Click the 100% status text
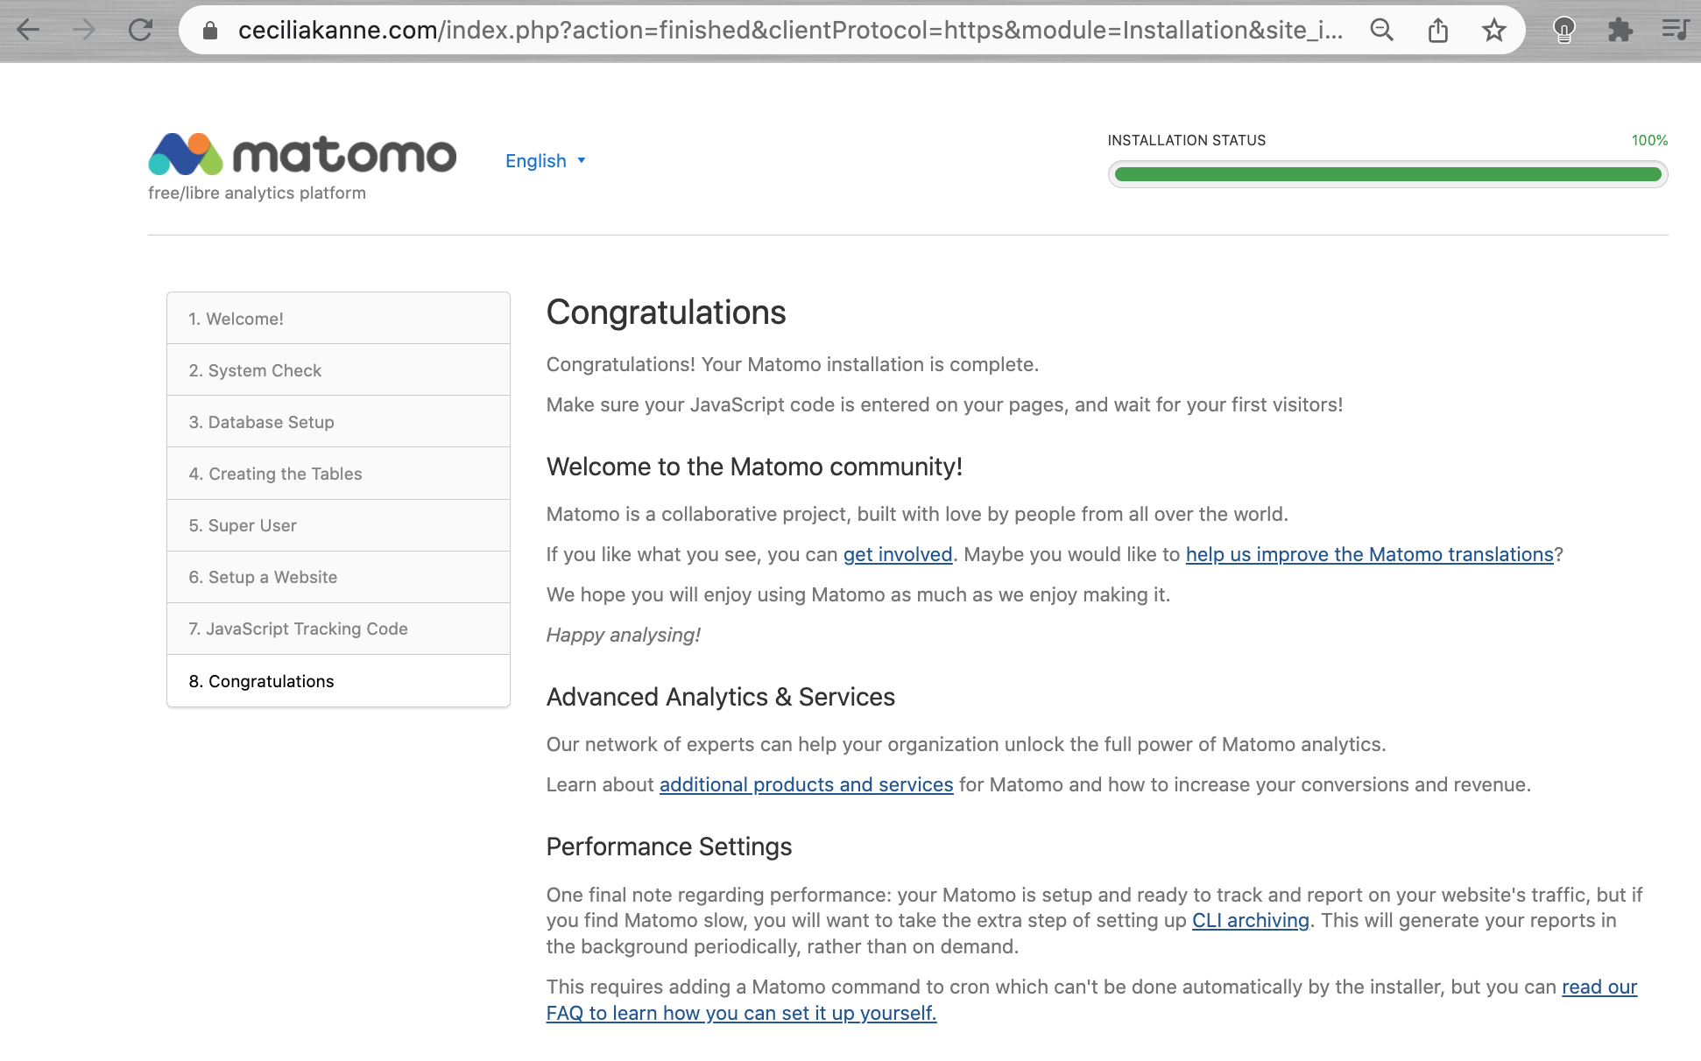 (1649, 140)
